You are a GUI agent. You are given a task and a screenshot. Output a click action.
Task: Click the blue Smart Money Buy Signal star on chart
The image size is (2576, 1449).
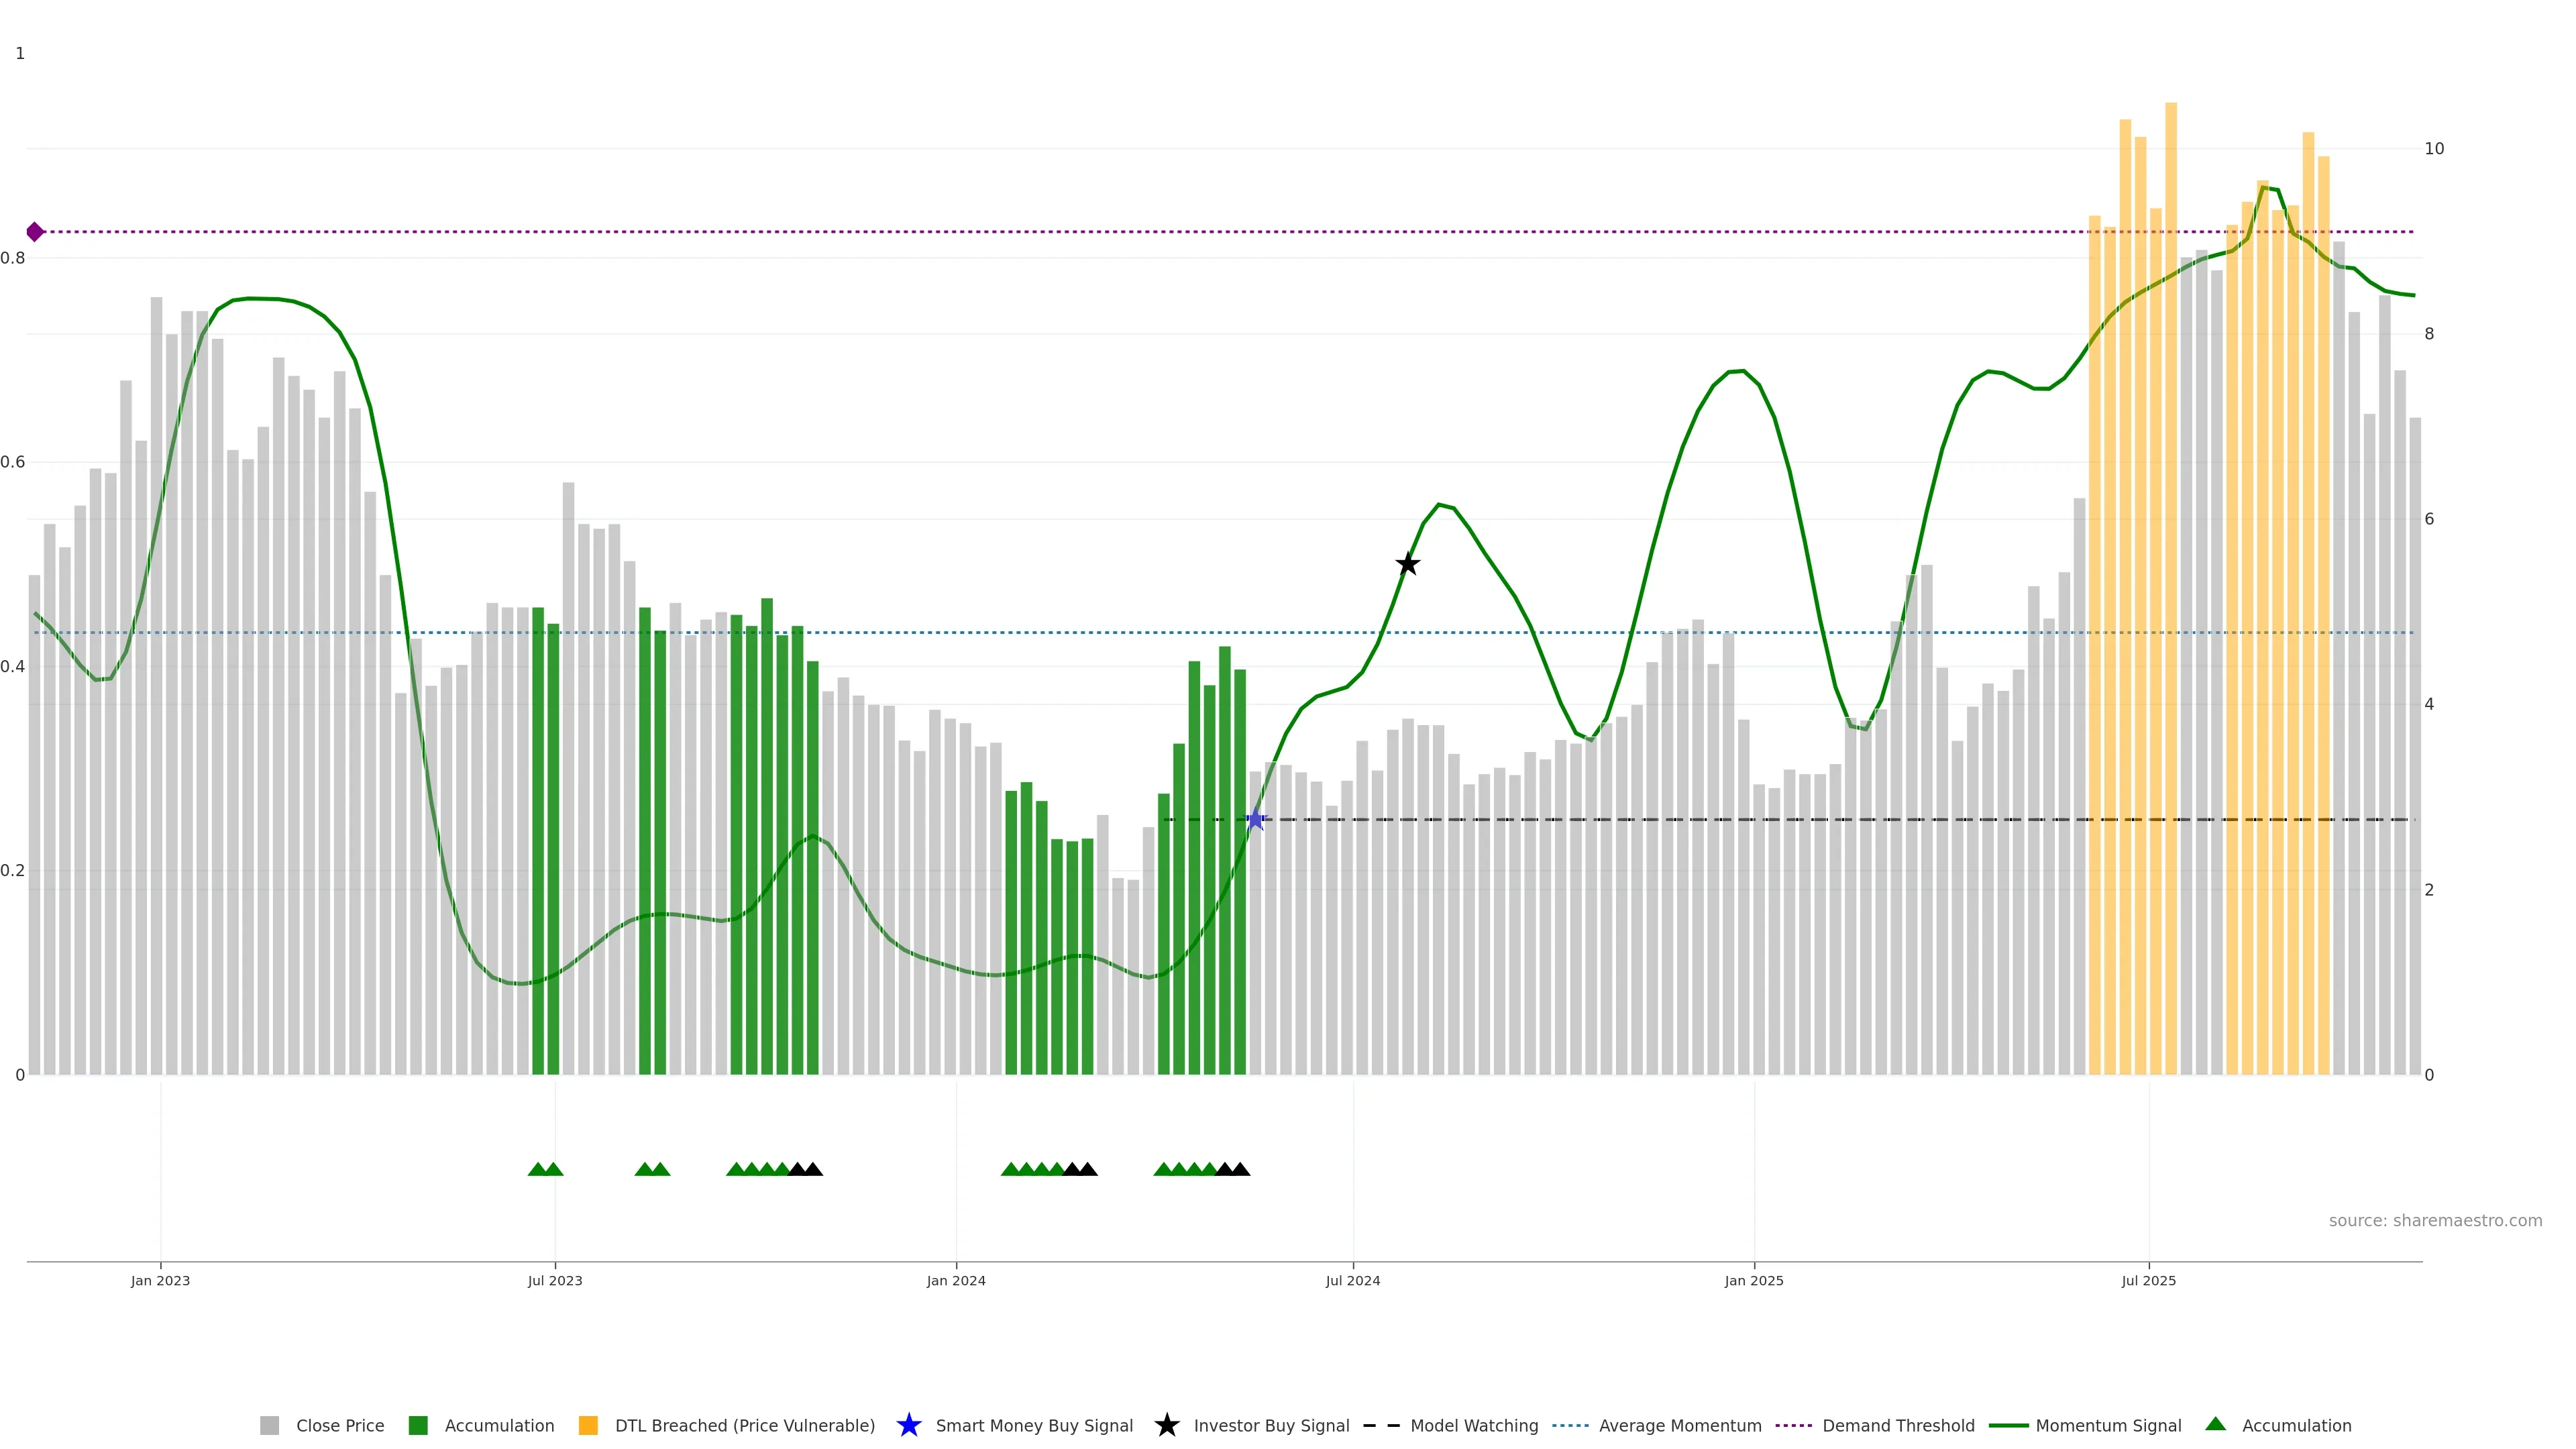click(x=1255, y=820)
